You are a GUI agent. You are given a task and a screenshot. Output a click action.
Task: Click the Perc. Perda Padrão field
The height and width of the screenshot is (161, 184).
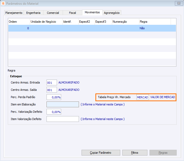(54, 97)
